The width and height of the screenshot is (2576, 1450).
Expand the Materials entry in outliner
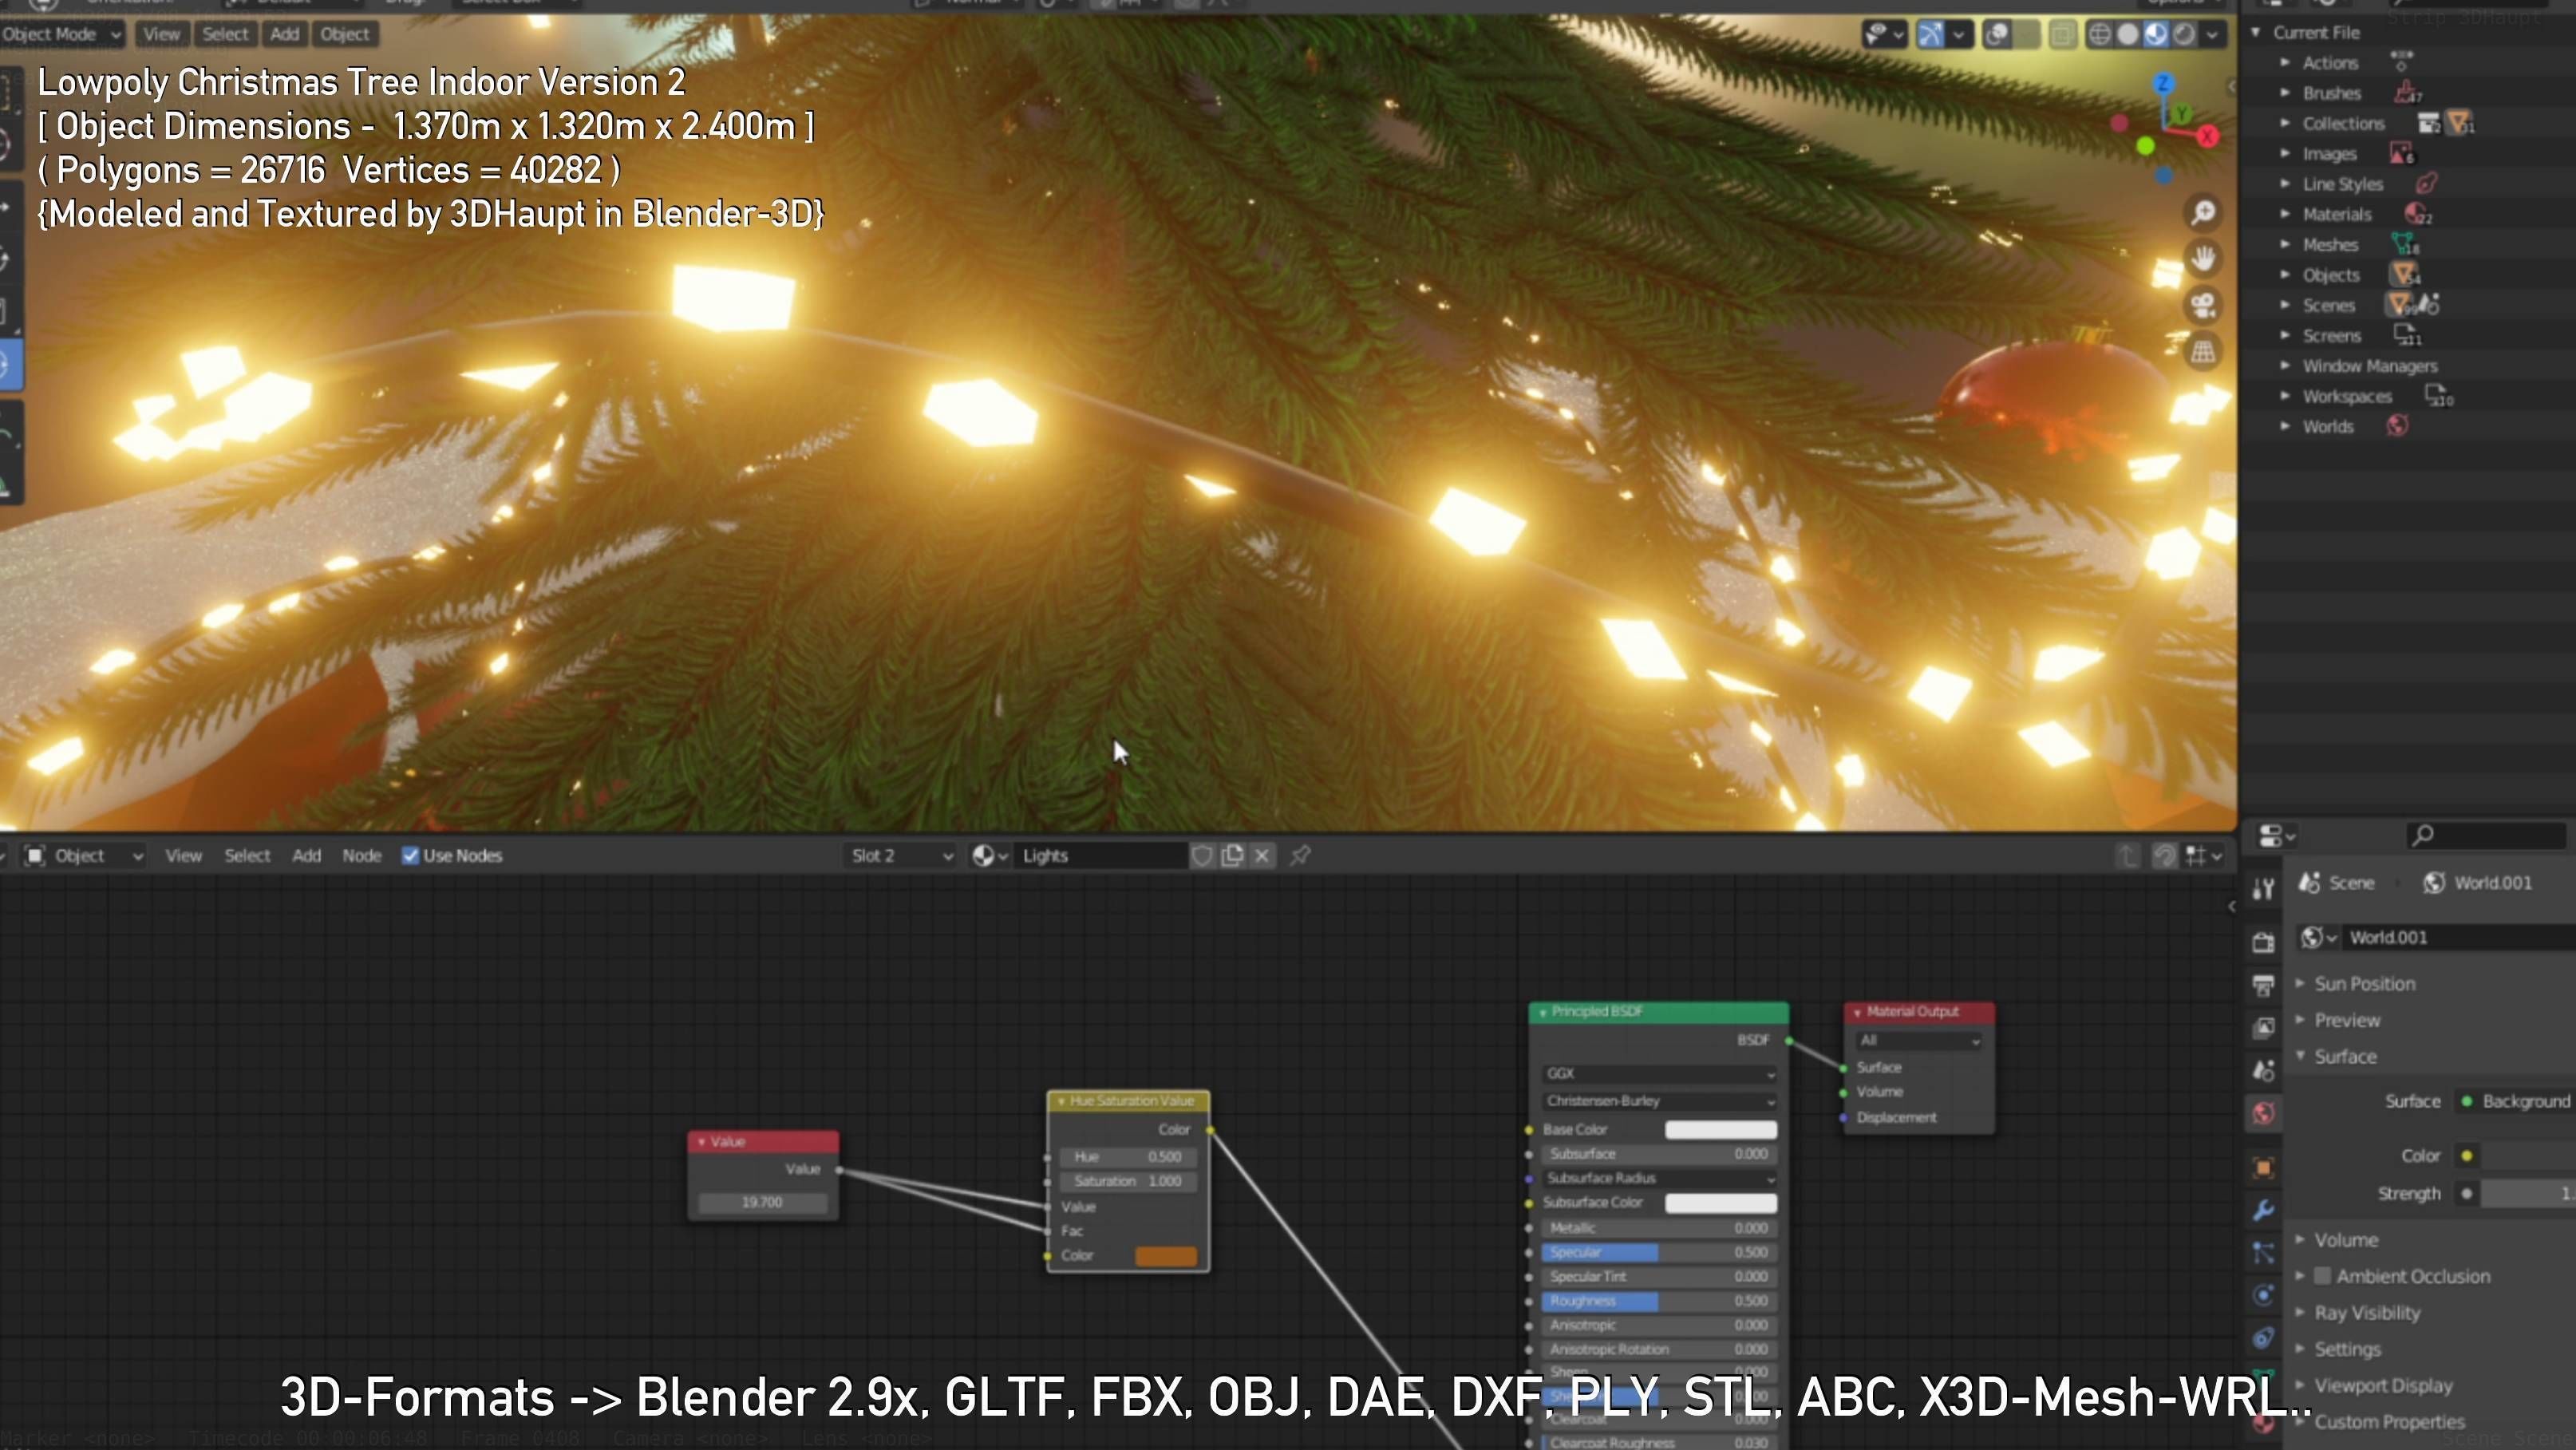2285,214
